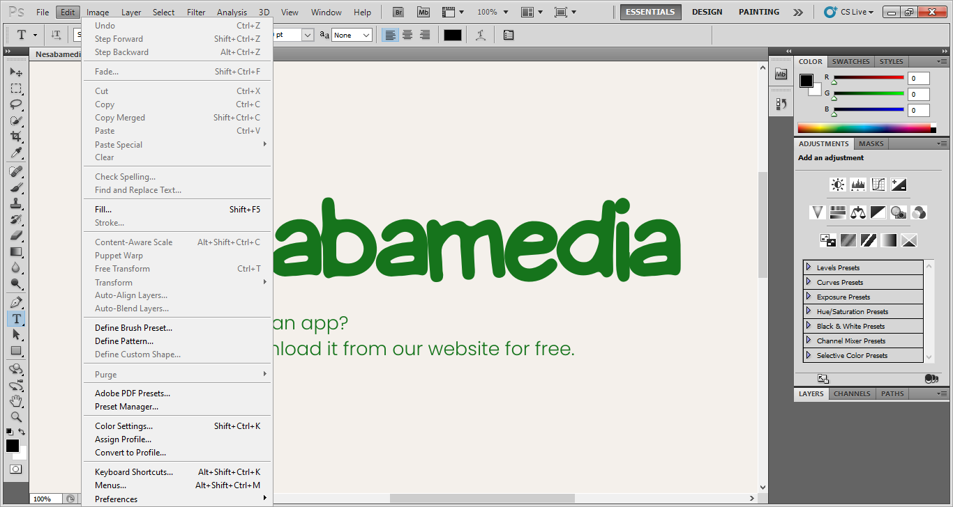Select the Pen tool in toolbox
The height and width of the screenshot is (507, 953).
tap(15, 303)
